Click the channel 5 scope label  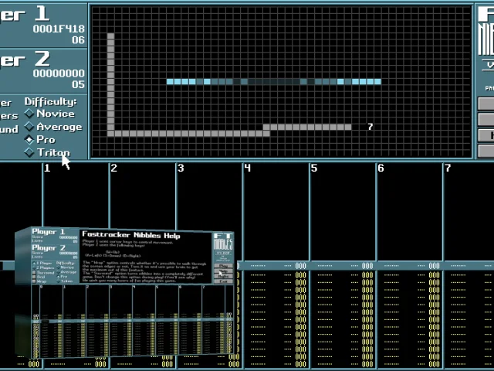314,168
